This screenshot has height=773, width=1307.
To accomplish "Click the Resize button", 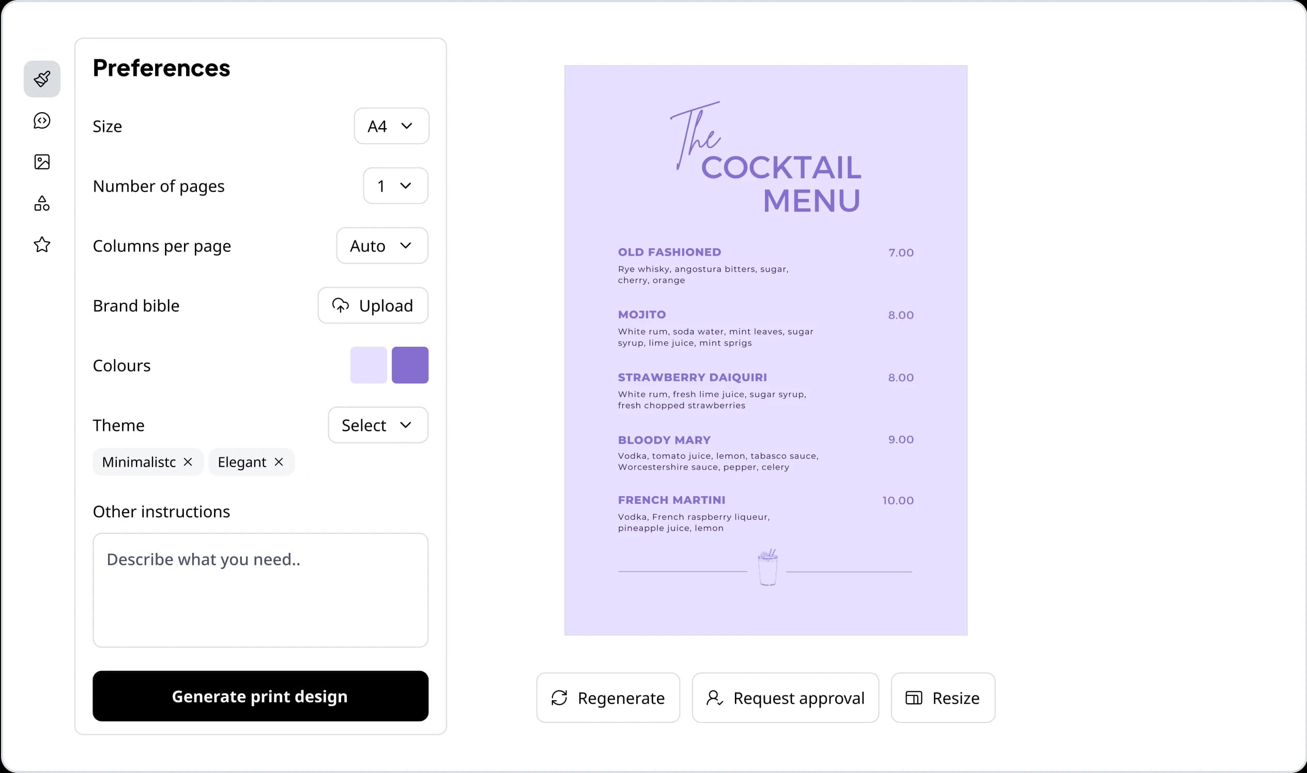I will coord(942,698).
